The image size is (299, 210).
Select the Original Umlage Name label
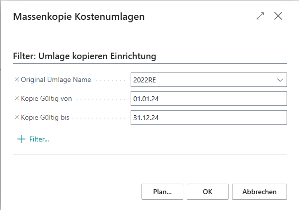56,79
